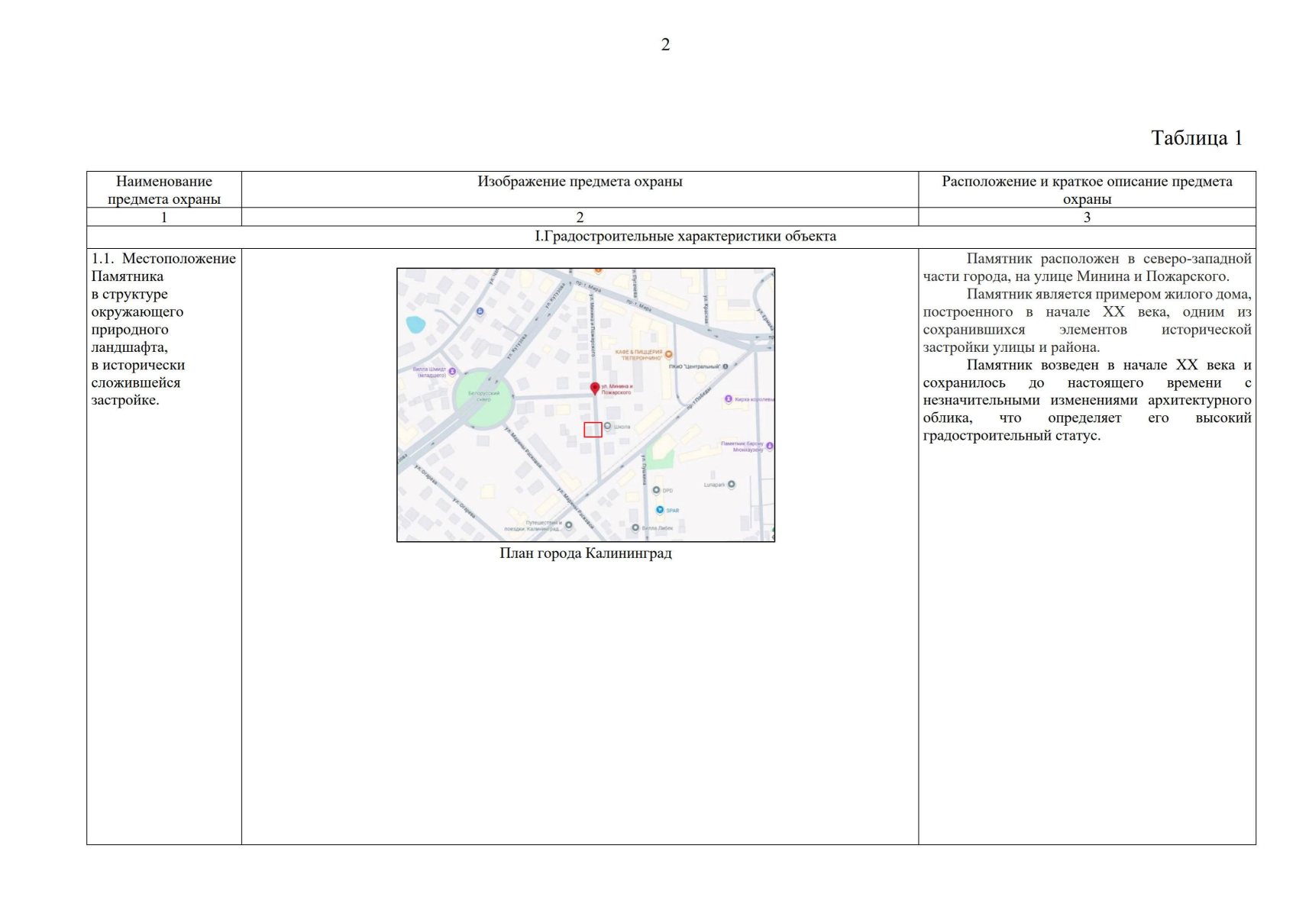This screenshot has height=916, width=1296.
Task: Click the column number 1 cell
Action: pos(164,217)
